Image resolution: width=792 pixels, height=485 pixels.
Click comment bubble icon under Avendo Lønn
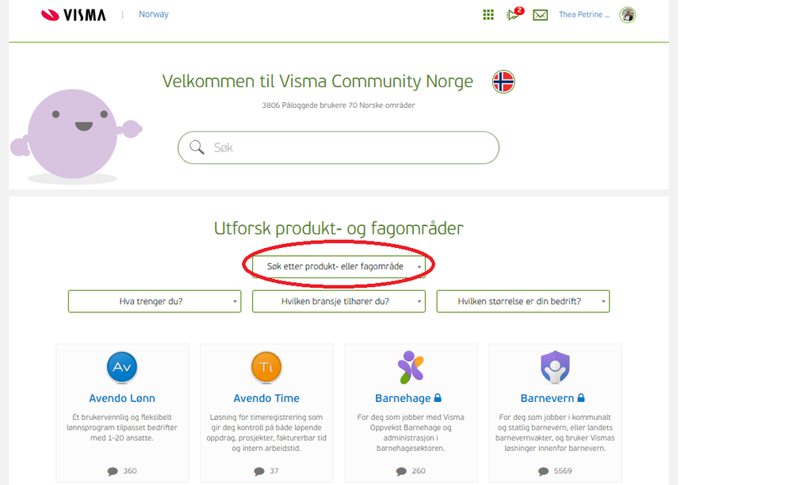112,472
